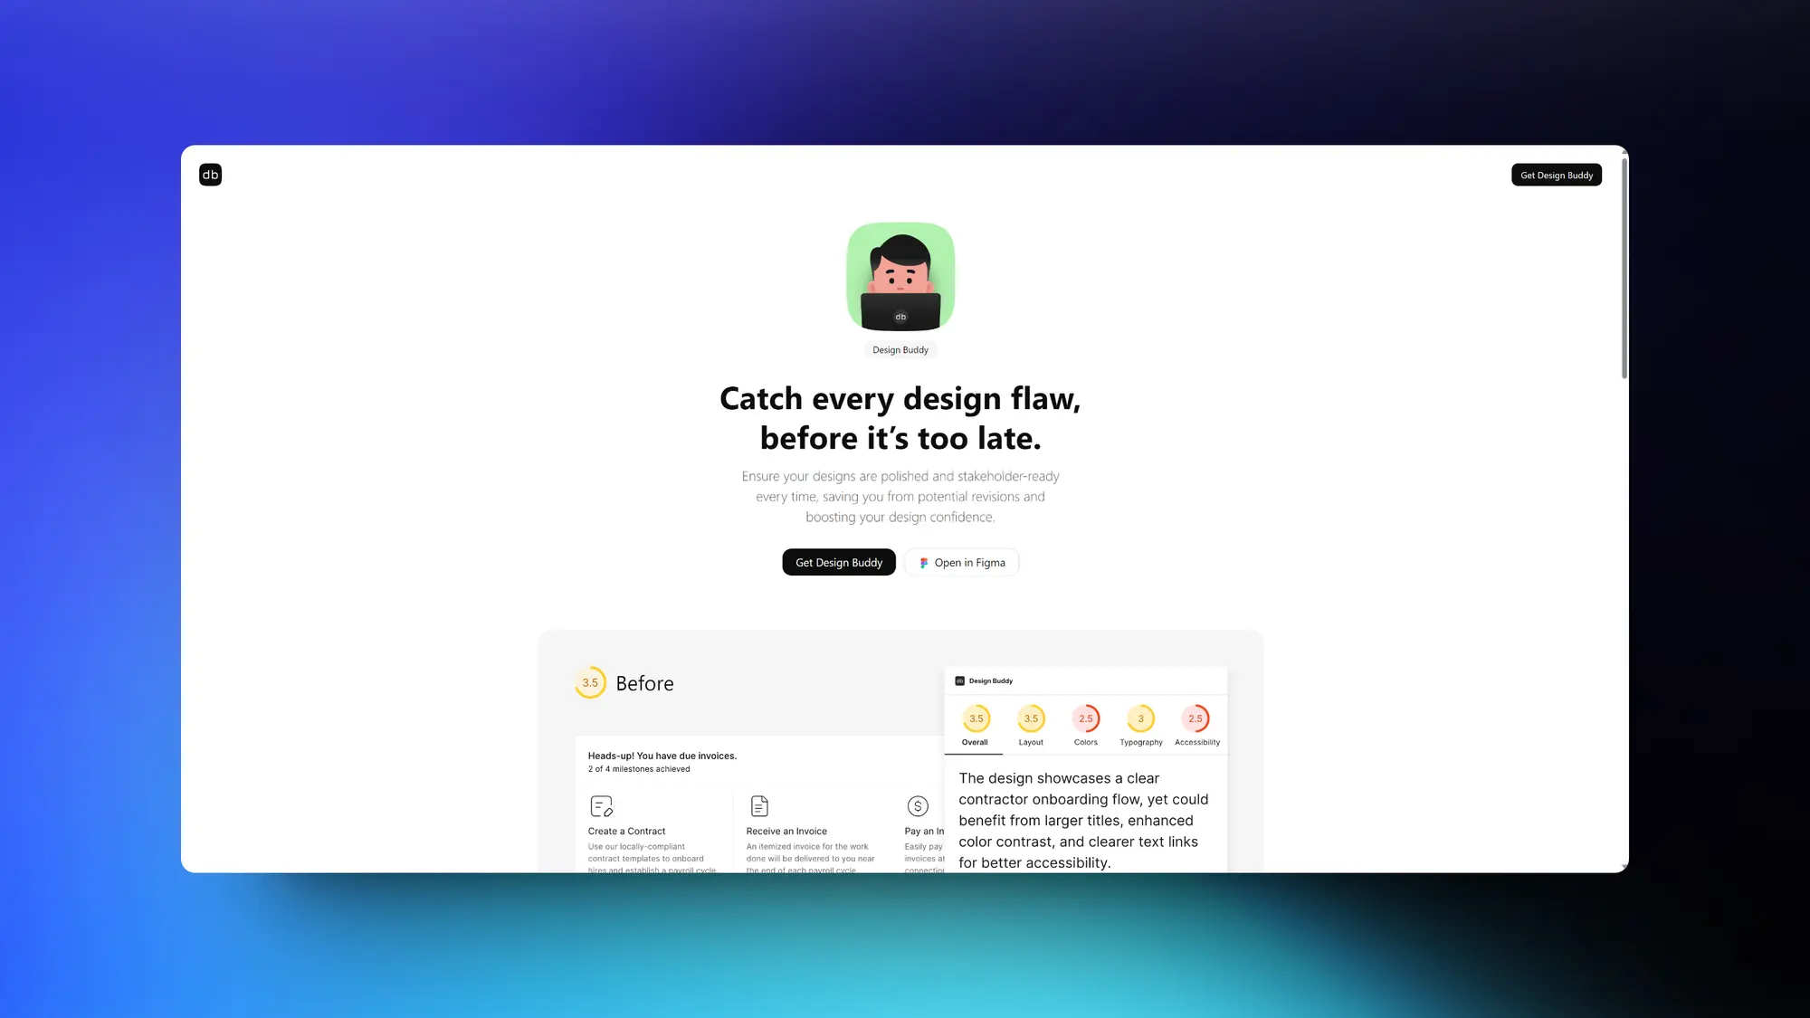Click the Layout score badge icon

(1029, 718)
